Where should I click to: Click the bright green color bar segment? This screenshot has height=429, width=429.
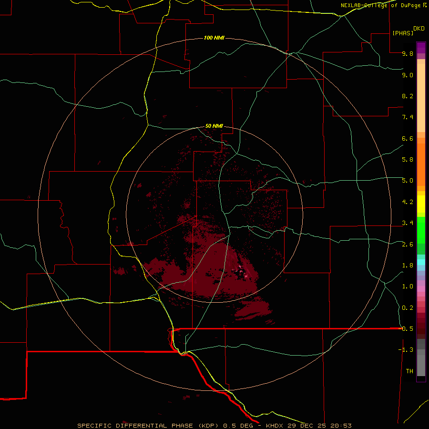[421, 230]
